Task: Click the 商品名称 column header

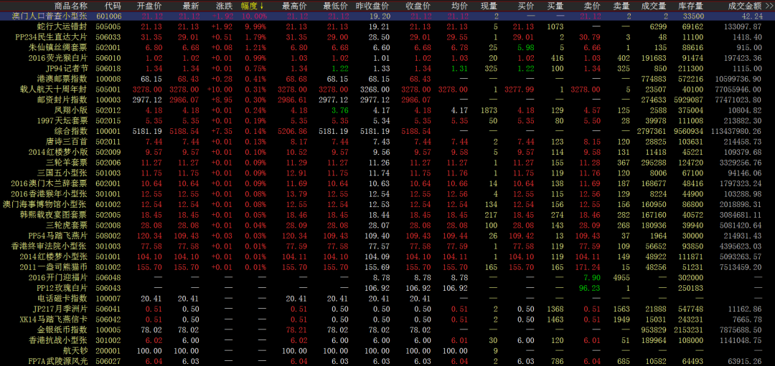Action: (71, 6)
